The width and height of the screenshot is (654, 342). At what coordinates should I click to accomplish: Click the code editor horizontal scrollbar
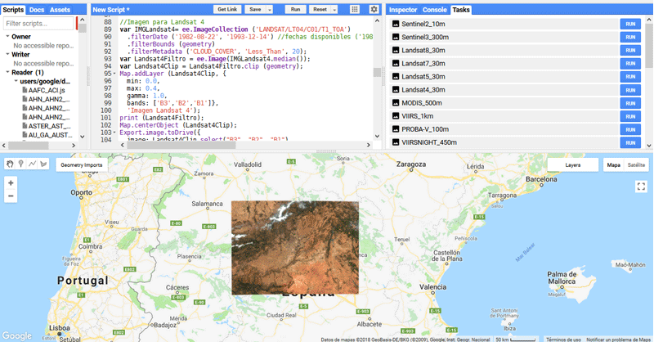click(181, 145)
